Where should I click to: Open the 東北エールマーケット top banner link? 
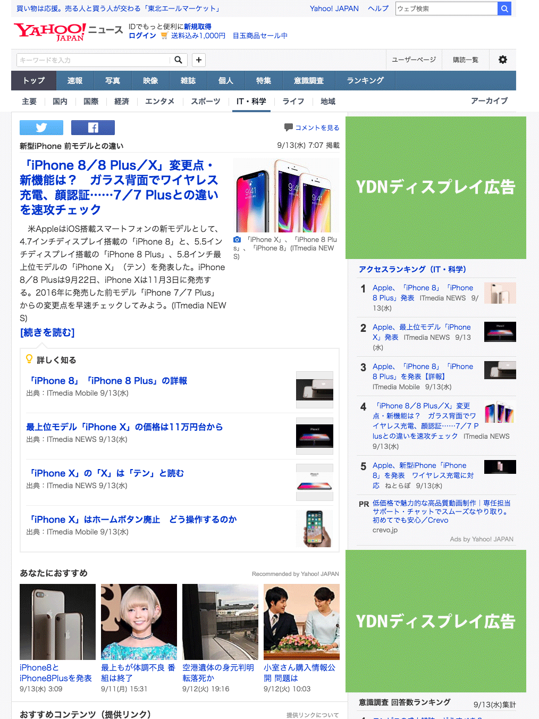pos(118,9)
